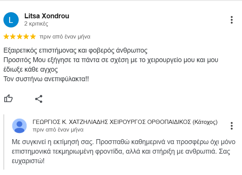
Task: Click the '(Κάτοχος)' owner label
Action: tap(205, 122)
